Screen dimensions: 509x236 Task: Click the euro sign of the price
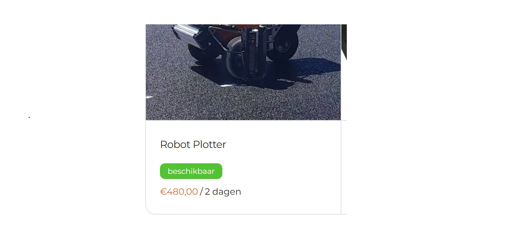coord(163,191)
